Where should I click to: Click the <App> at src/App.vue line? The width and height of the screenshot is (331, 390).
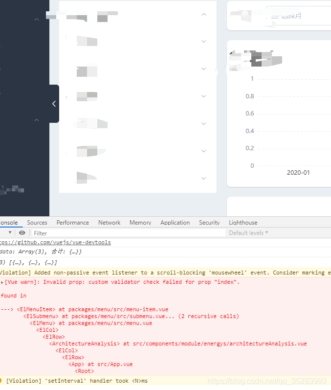(100, 364)
